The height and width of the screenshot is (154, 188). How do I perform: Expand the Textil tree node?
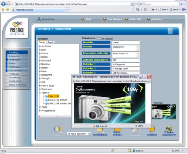click(x=40, y=107)
